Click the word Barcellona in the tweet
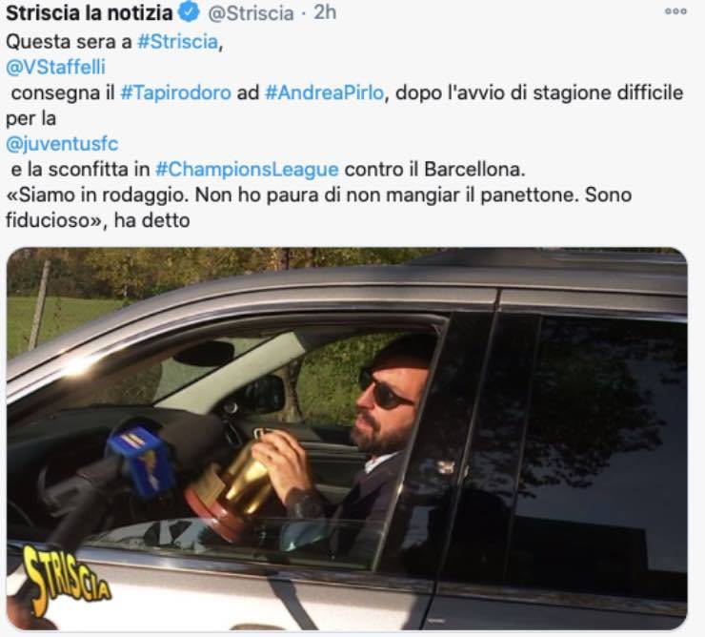 coord(474,170)
